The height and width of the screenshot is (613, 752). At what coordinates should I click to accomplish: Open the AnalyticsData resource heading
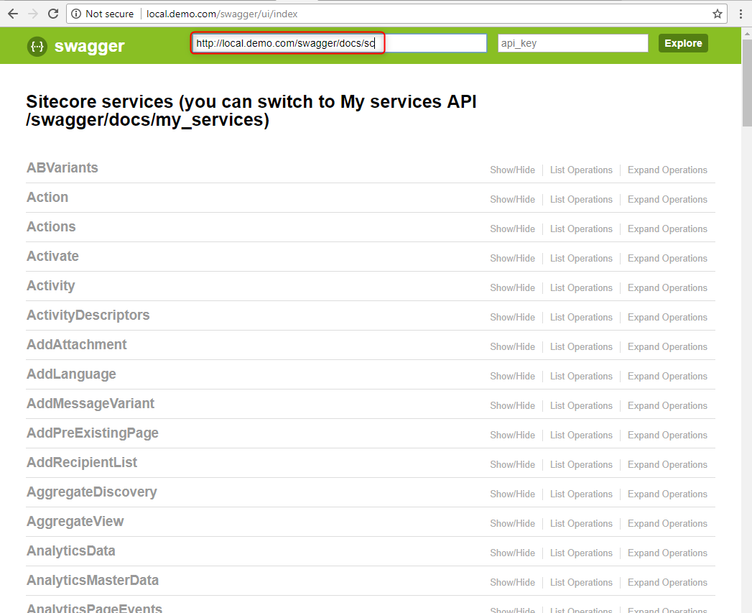71,551
